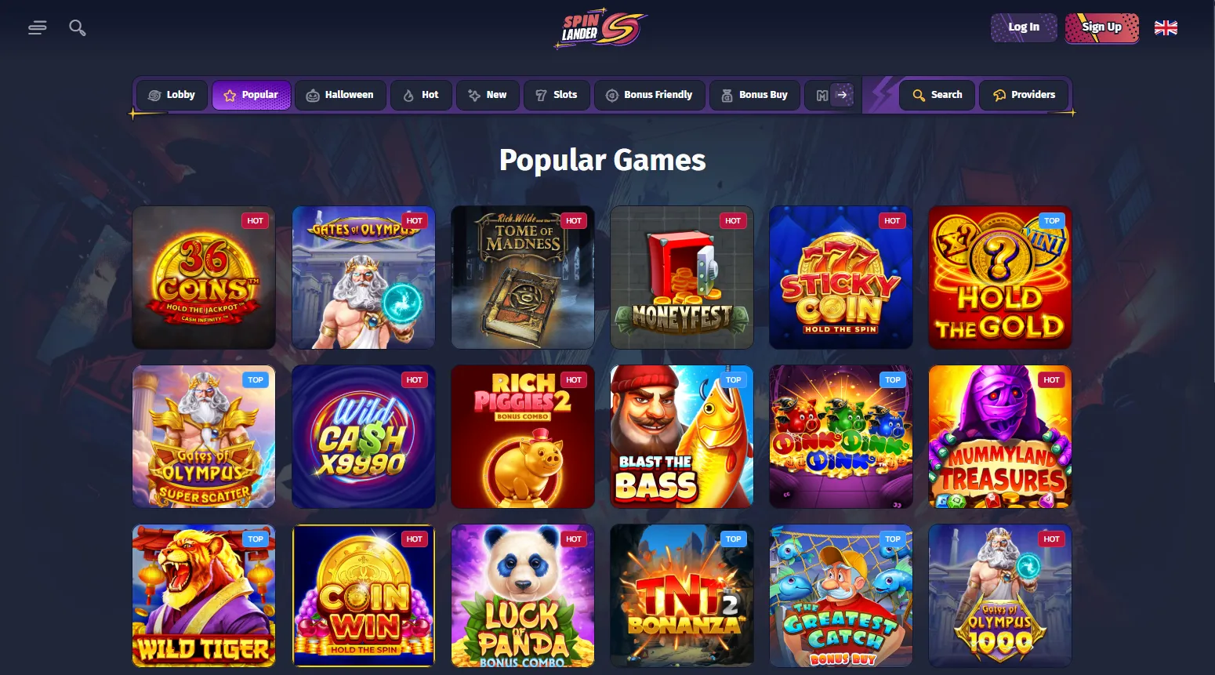The height and width of the screenshot is (675, 1215).
Task: Select the Halloween category tab
Action: pyautogui.click(x=339, y=95)
